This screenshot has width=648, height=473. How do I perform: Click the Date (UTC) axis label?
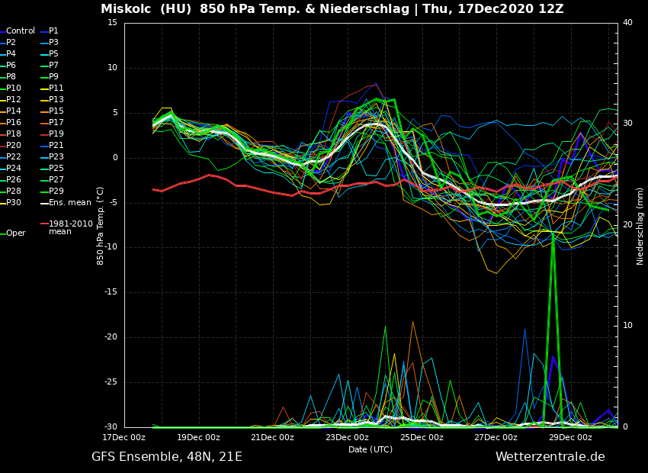[x=371, y=449]
